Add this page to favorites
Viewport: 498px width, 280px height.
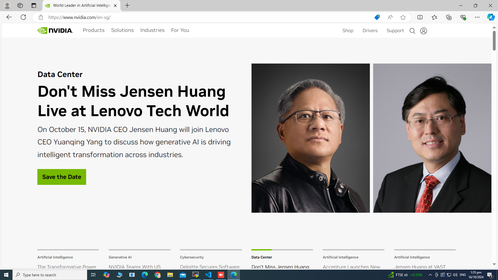(x=403, y=17)
